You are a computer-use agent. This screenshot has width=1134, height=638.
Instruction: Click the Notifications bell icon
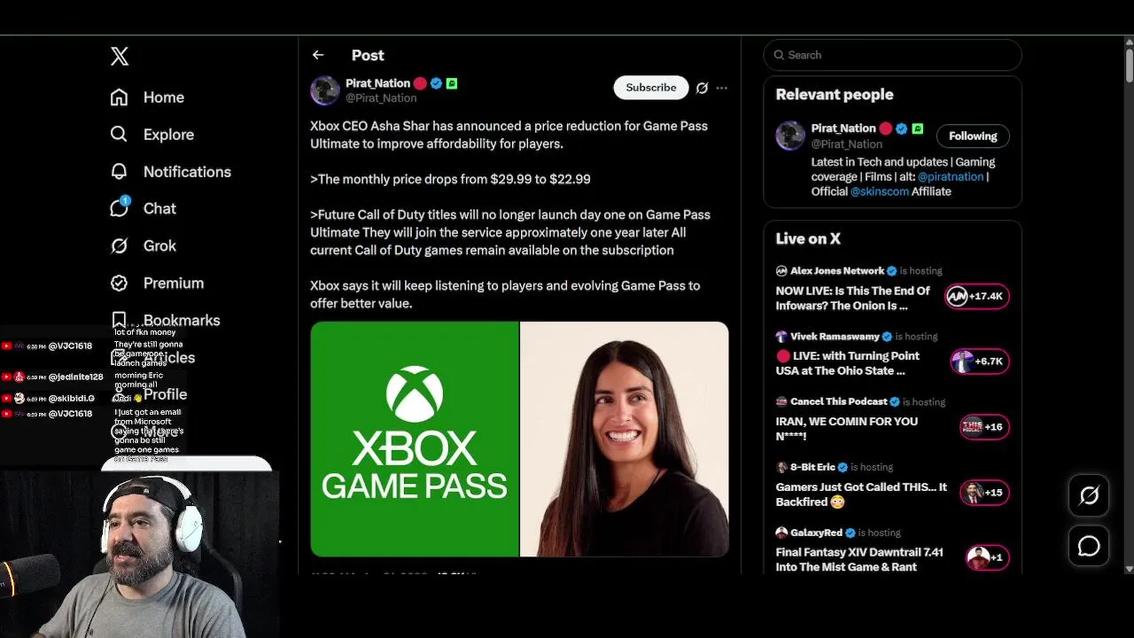click(119, 171)
